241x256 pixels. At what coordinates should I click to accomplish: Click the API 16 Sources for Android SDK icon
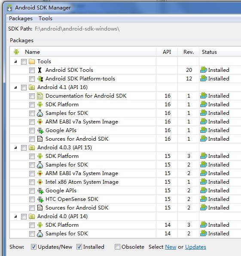pos(40,139)
